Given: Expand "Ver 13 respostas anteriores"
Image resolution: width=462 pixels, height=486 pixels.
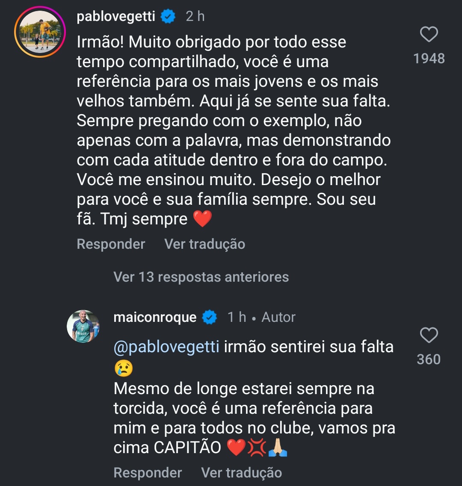Looking at the screenshot, I should [201, 277].
